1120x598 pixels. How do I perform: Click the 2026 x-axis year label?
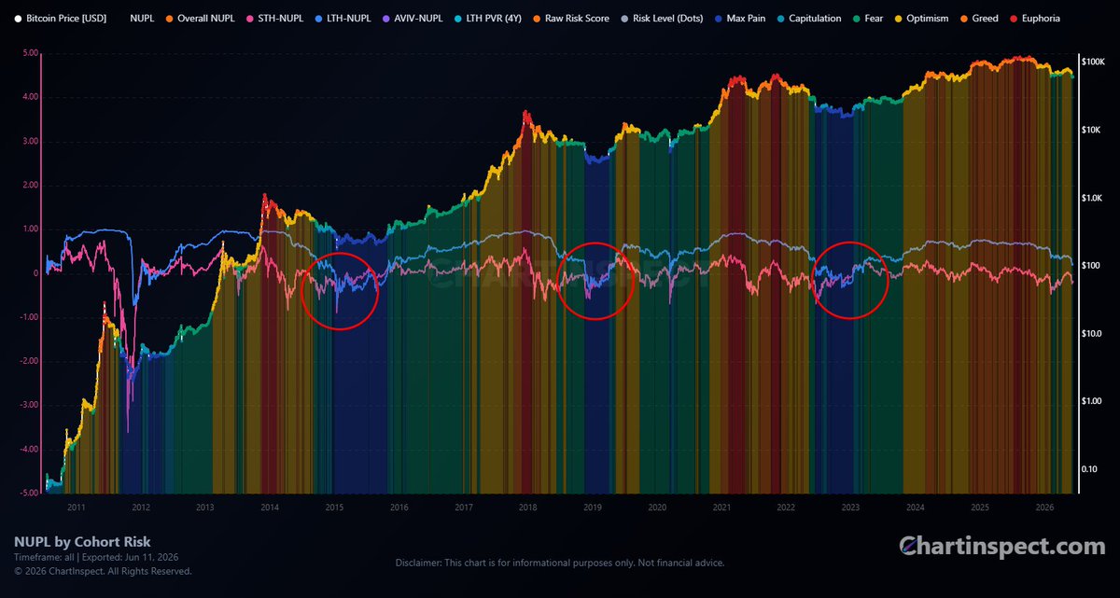pos(1044,508)
